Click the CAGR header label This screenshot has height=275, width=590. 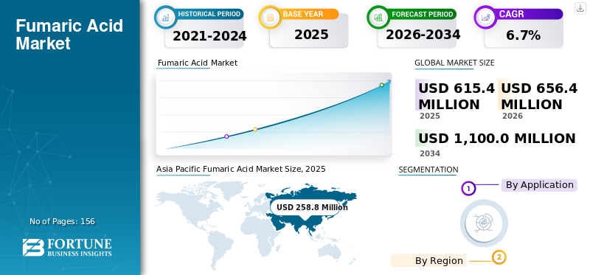click(511, 14)
